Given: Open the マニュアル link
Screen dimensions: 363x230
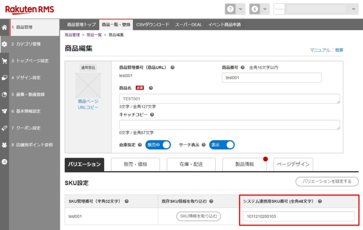Looking at the screenshot, I should [x=320, y=50].
